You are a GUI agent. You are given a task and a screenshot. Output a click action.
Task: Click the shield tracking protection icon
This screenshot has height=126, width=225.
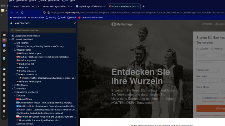click(x=45, y=12)
